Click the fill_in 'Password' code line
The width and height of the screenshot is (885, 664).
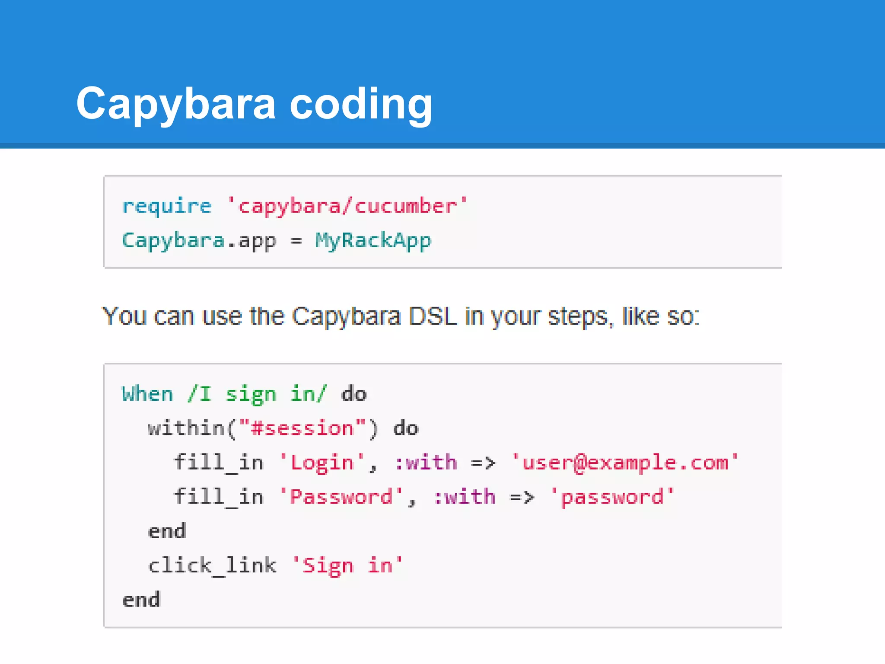tap(424, 497)
